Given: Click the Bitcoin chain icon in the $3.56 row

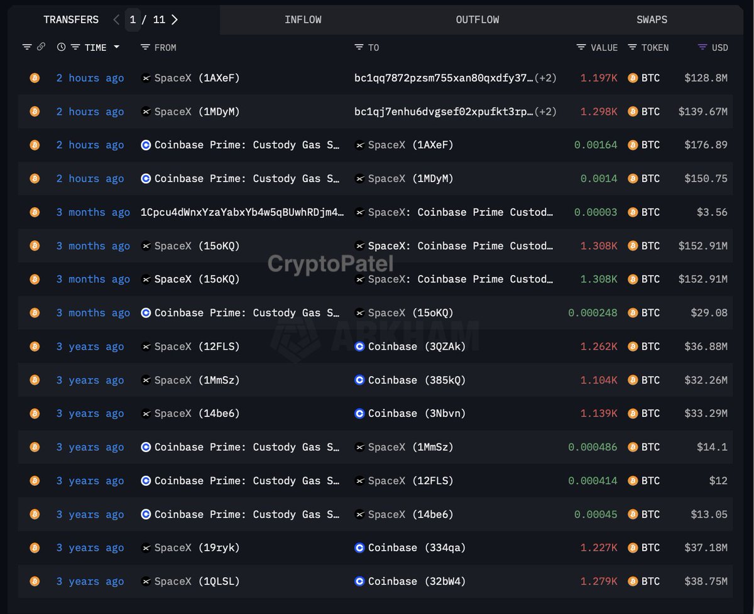Looking at the screenshot, I should pos(35,212).
